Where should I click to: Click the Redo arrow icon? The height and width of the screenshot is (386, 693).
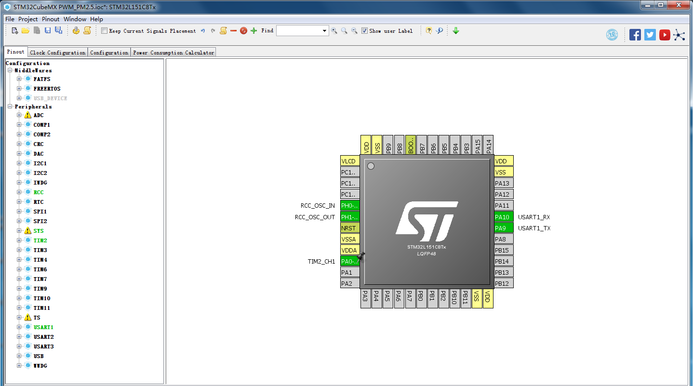pos(213,31)
